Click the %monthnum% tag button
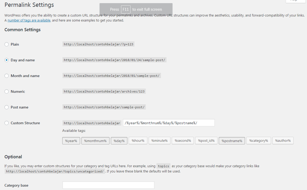This screenshot has height=190, width=307. [x=95, y=141]
